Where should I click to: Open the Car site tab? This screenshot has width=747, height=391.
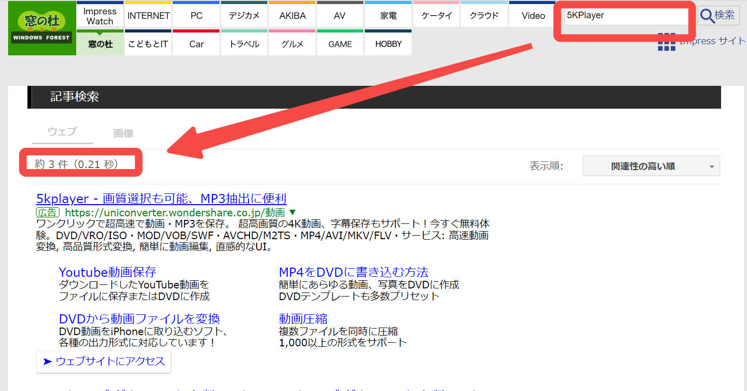click(x=196, y=43)
